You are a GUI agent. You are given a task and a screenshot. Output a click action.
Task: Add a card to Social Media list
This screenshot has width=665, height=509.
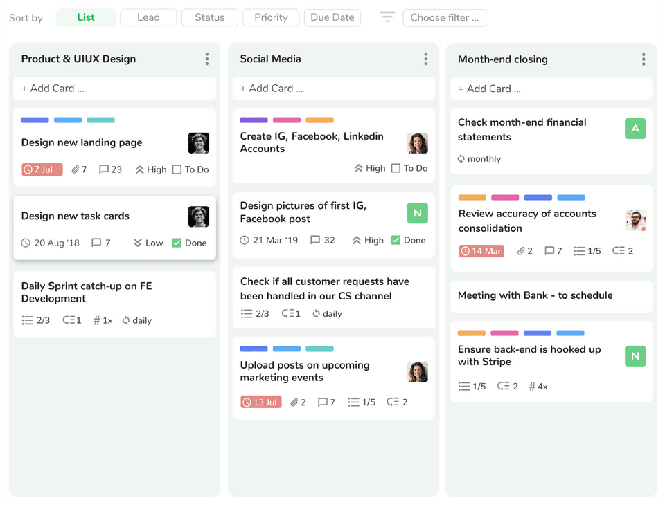coord(333,88)
